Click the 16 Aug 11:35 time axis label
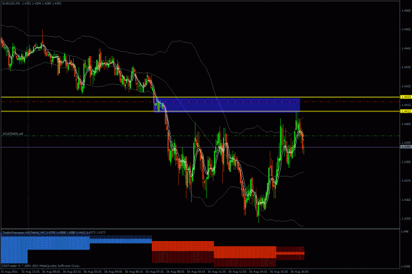The image size is (412, 274). (x=216, y=271)
